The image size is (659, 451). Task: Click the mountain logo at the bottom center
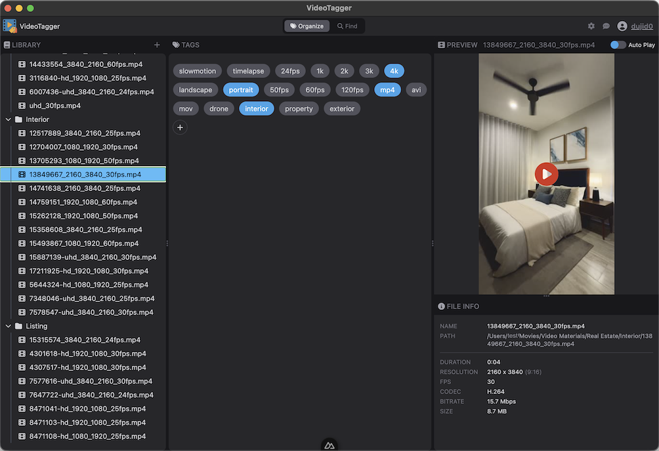point(329,444)
